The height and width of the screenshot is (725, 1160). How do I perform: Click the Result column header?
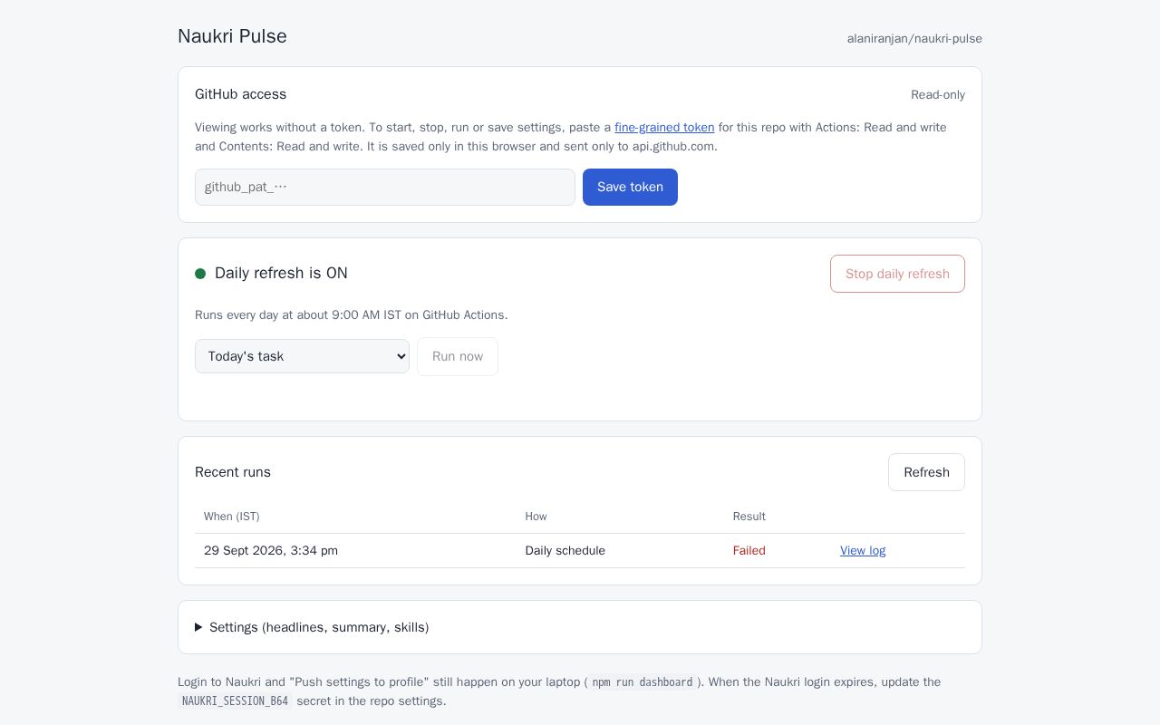coord(749,517)
